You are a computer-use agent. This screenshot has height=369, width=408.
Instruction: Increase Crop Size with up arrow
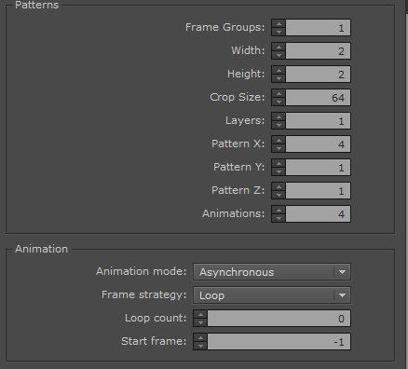click(x=279, y=93)
